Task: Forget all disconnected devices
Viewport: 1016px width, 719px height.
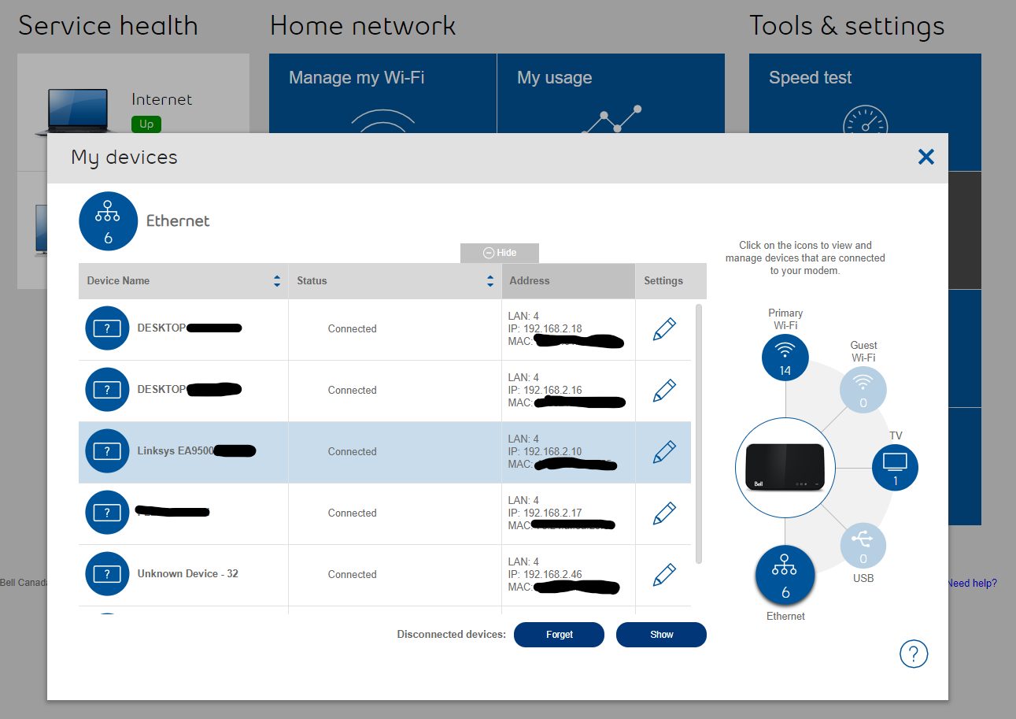Action: click(559, 634)
